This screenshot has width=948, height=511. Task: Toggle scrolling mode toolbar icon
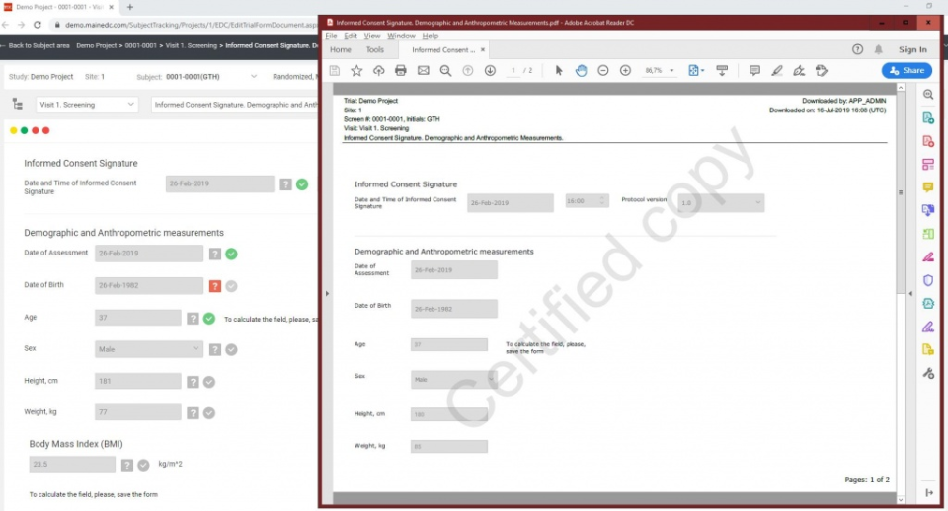722,71
